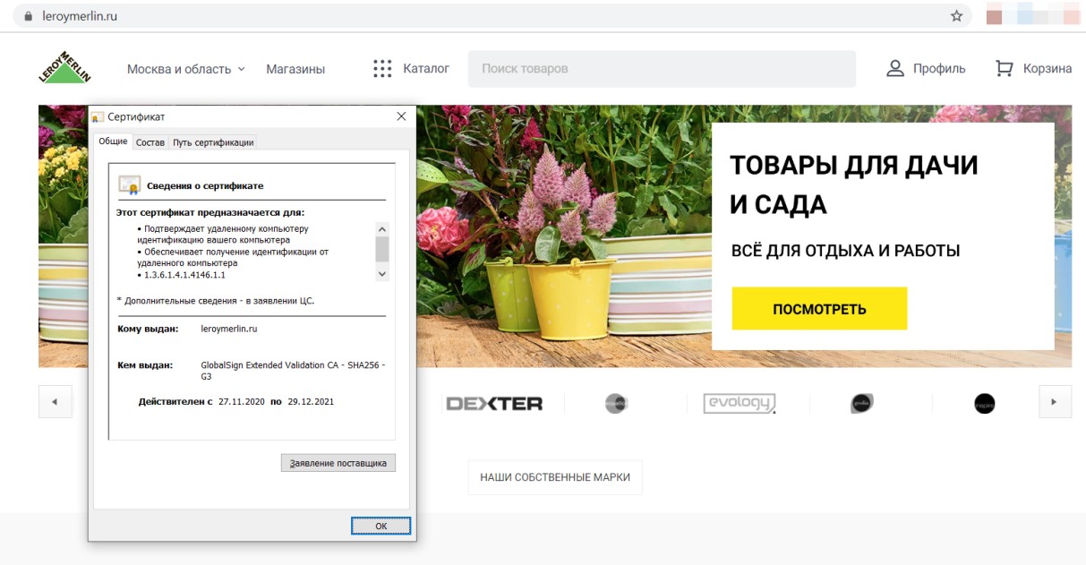Screen dimensions: 1086x565
Task: Focus the Поиск товаров search field
Action: (x=662, y=69)
